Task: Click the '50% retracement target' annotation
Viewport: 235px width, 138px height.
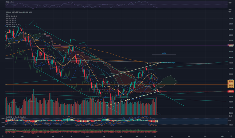Action: click(x=168, y=62)
